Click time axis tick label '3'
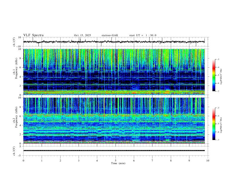This screenshot has height=180, width=234. point(79,161)
